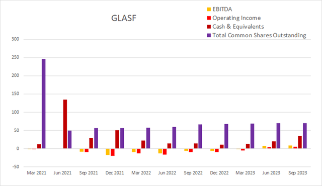Click the 250 y-axis value
322x186 pixels.
[x=16, y=57]
